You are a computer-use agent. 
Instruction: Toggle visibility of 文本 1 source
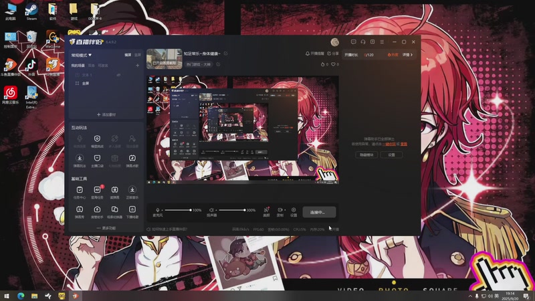click(x=118, y=75)
